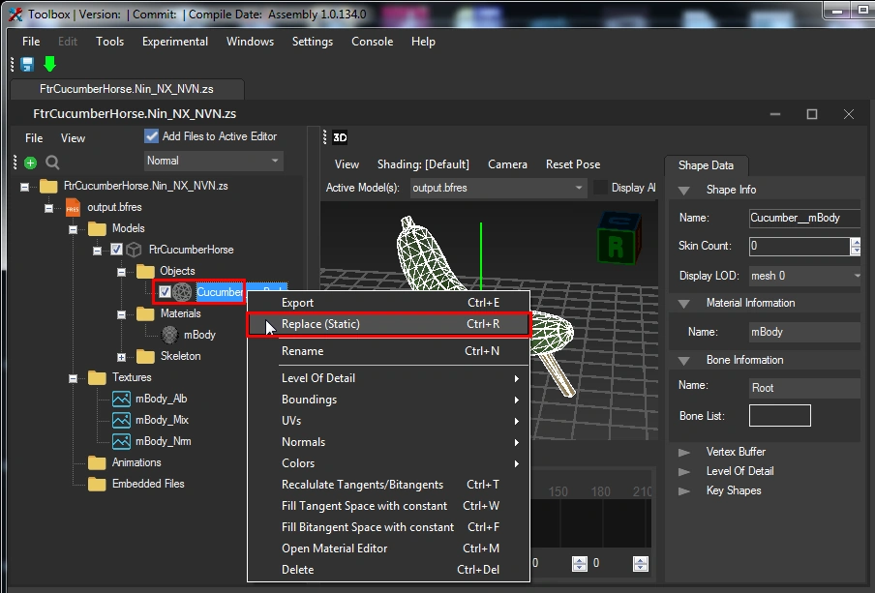The width and height of the screenshot is (875, 593).
Task: Click the green R orientation cube
Action: click(x=619, y=240)
